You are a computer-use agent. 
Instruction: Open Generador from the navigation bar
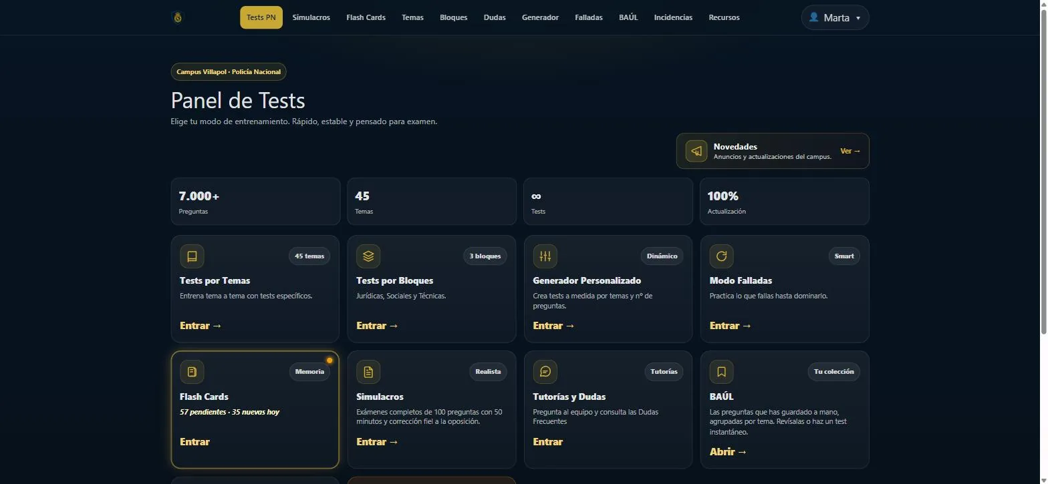[540, 17]
